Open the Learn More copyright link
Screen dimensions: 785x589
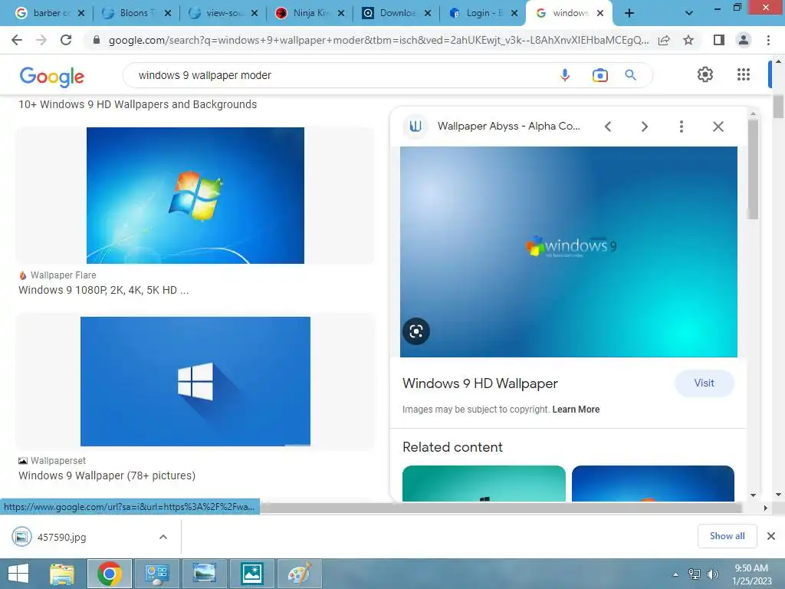(x=576, y=410)
